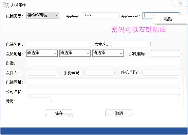Click the 公司名称 input field
Viewport: 188px width, 135px height.
point(103,91)
